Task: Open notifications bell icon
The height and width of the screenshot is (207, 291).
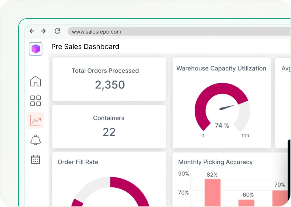Action: tap(36, 140)
